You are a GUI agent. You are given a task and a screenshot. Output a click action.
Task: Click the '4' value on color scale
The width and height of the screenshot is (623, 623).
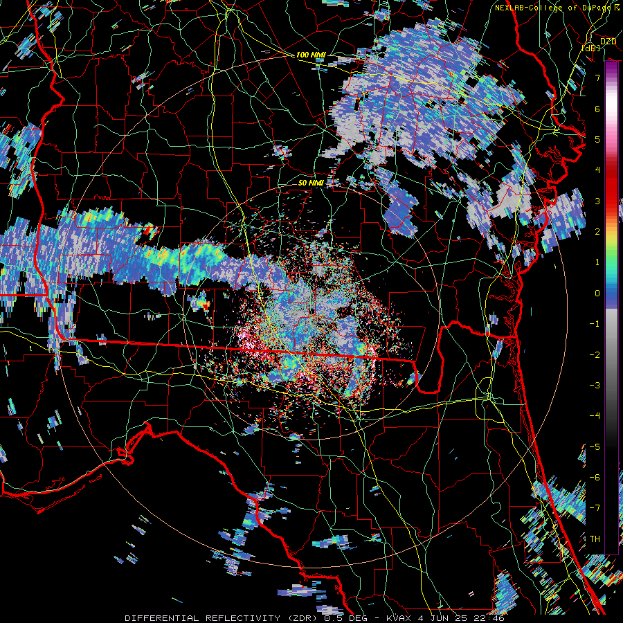[597, 170]
